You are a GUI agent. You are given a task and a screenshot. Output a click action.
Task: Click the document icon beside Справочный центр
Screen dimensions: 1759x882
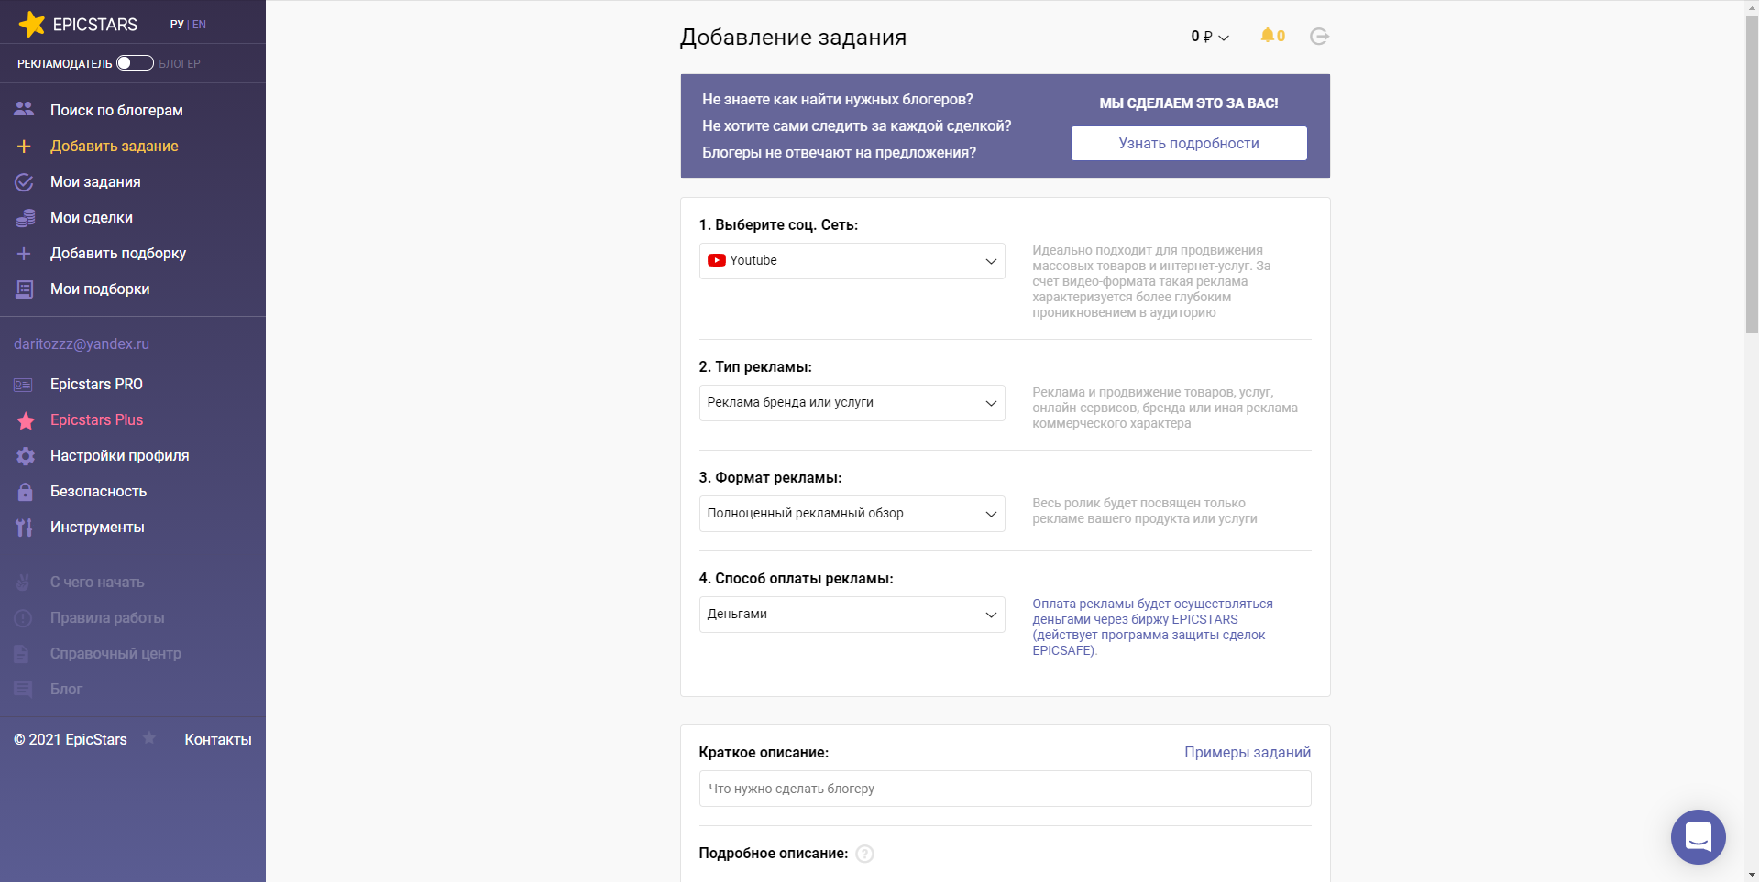[22, 653]
